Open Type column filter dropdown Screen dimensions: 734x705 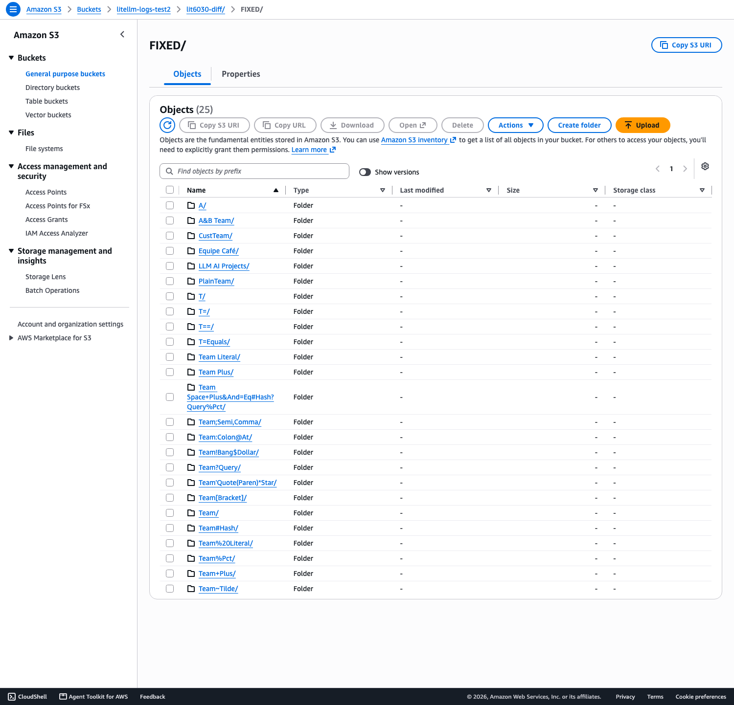pos(383,190)
